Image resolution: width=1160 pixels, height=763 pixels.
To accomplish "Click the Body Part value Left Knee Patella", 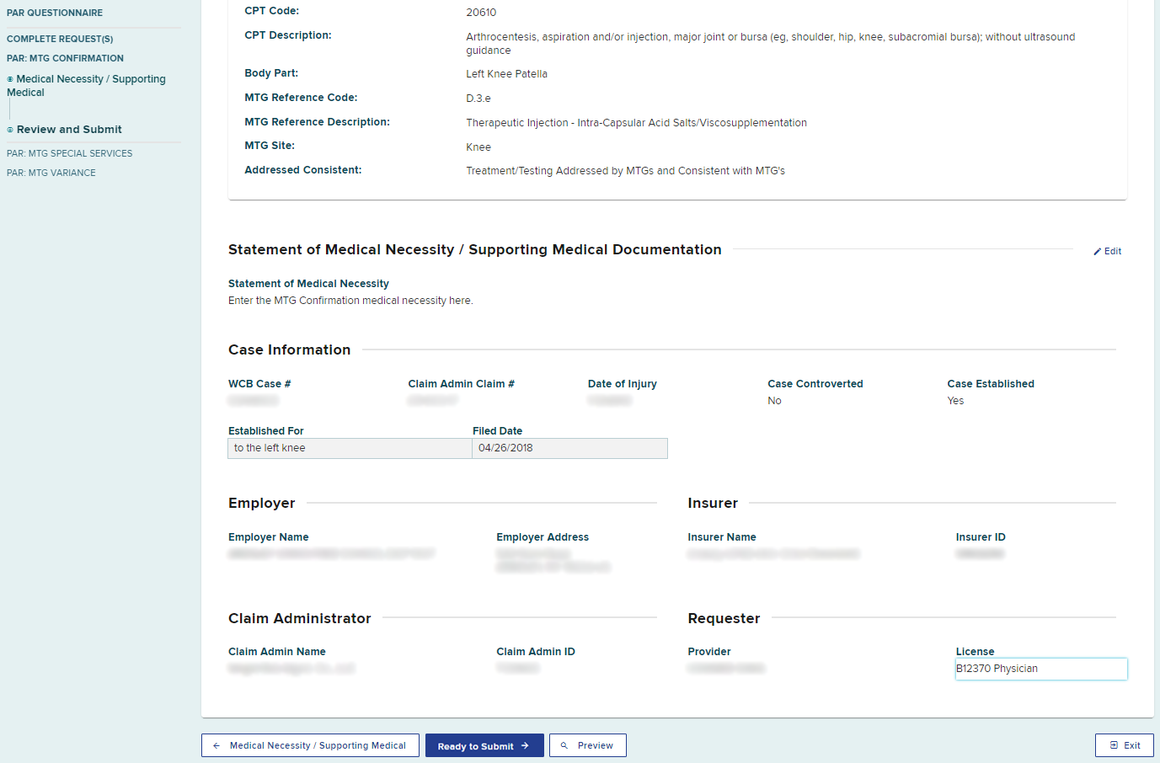I will (x=506, y=74).
